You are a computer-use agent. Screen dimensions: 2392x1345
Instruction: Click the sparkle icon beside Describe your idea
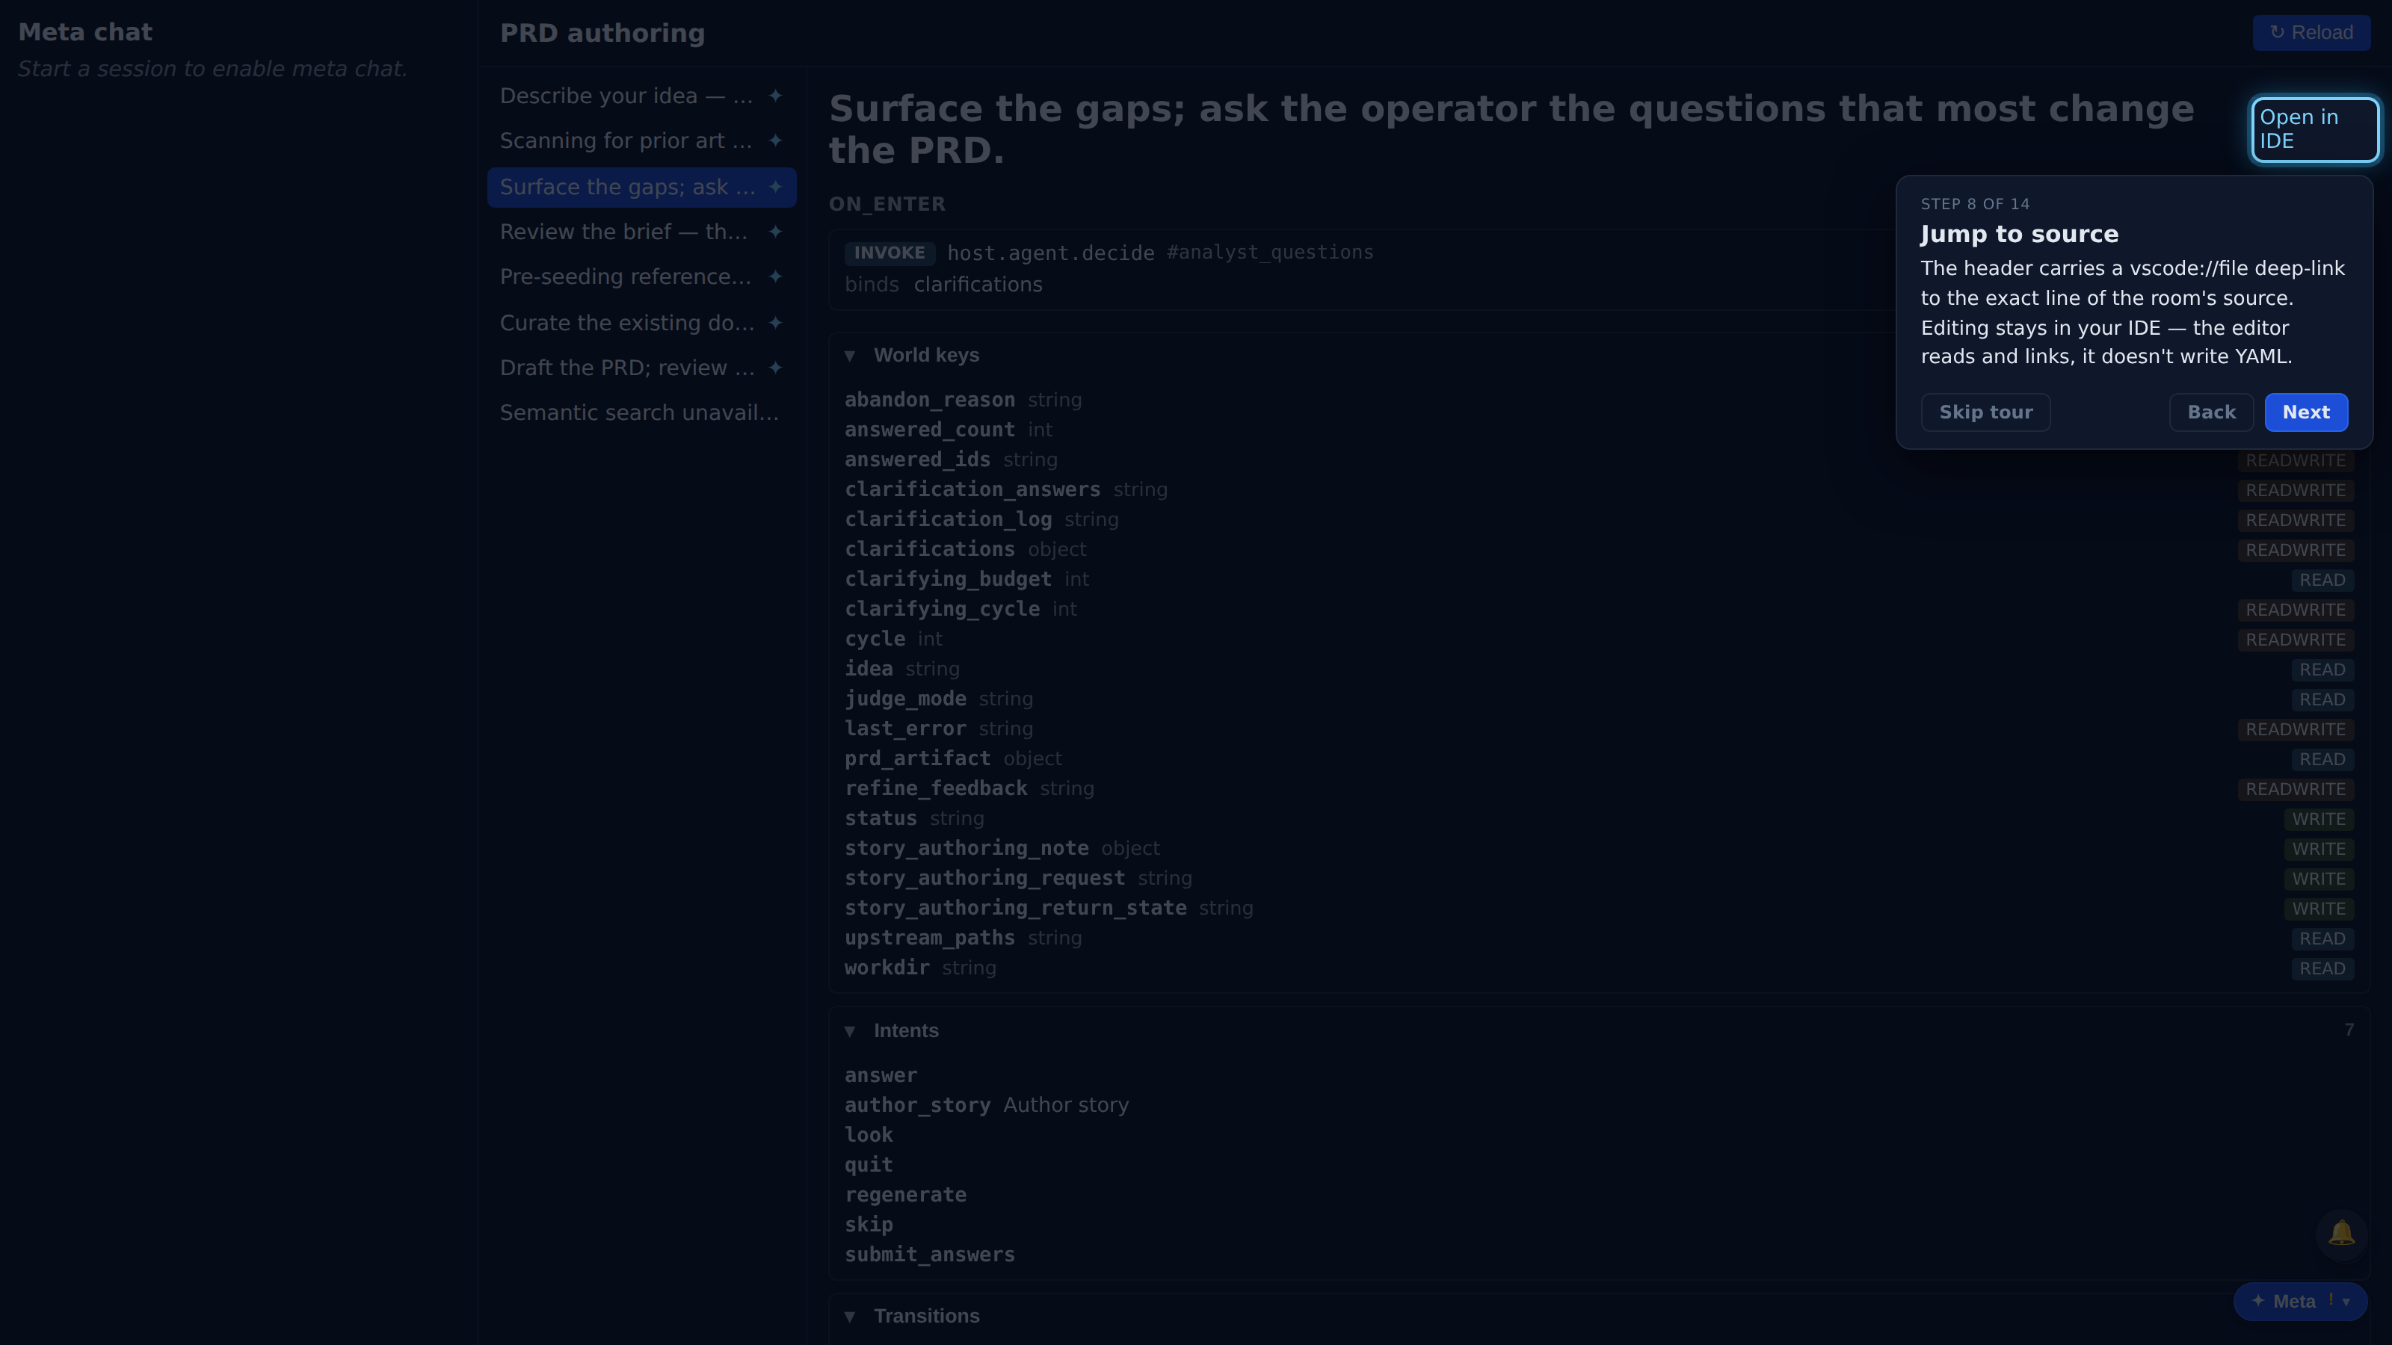coord(775,96)
